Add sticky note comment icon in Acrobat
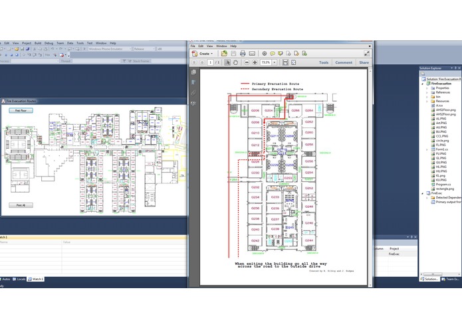The height and width of the screenshot is (328, 462). click(273, 54)
